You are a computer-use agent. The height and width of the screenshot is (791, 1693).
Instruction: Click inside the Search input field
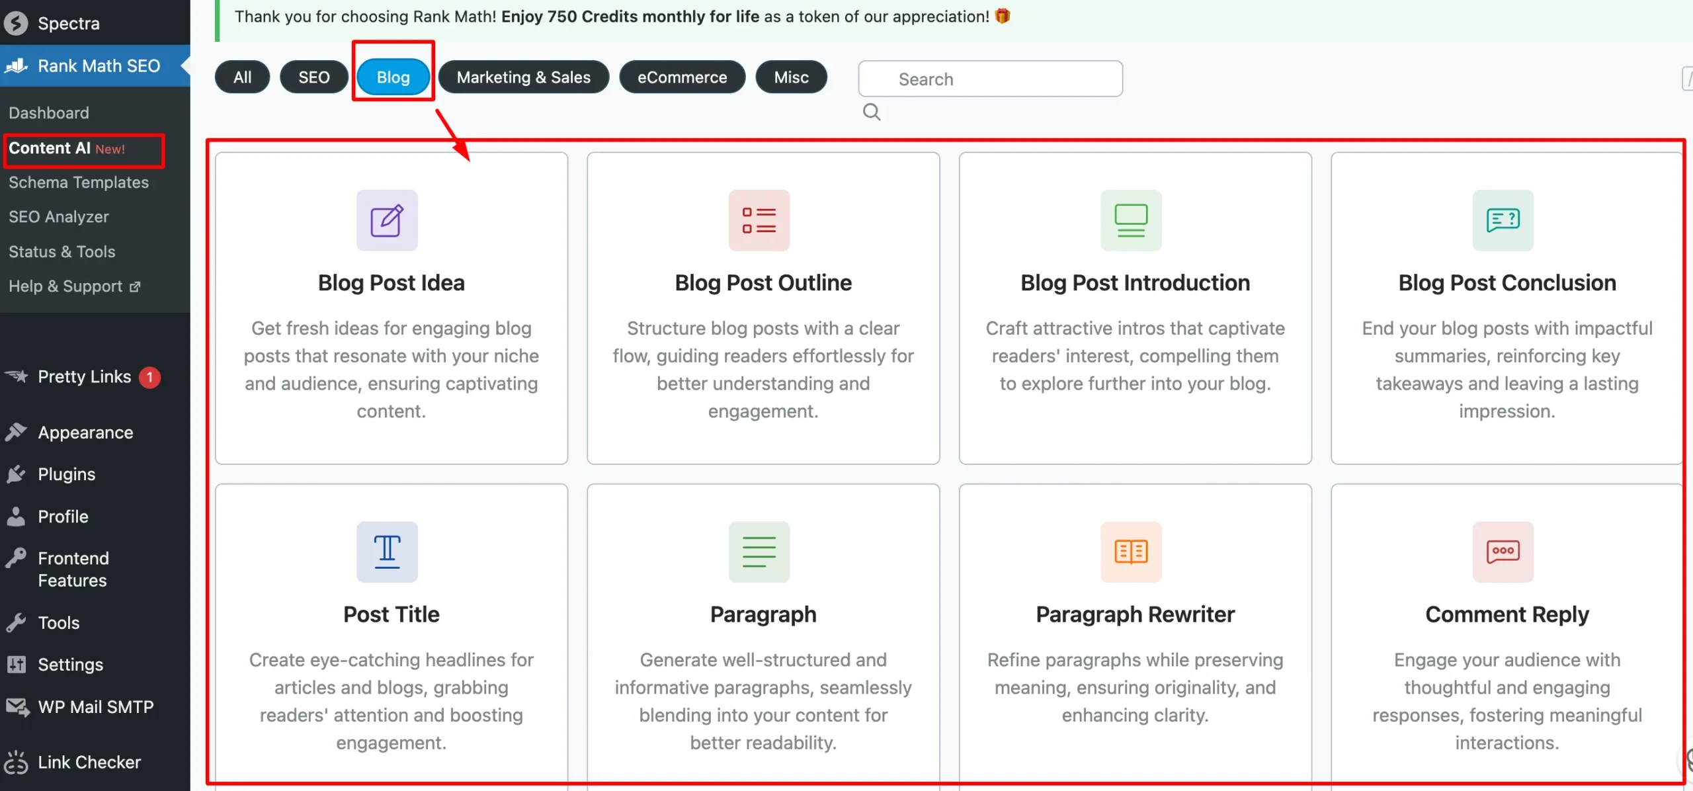point(990,79)
